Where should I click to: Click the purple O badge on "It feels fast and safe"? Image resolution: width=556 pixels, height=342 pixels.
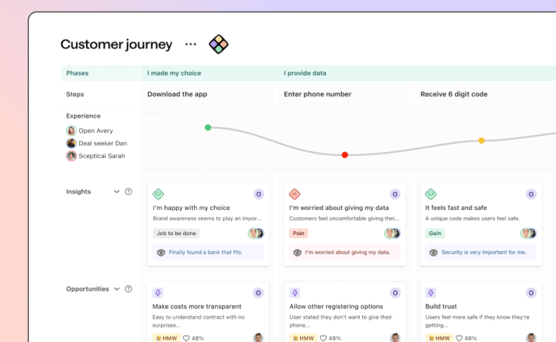pyautogui.click(x=531, y=194)
